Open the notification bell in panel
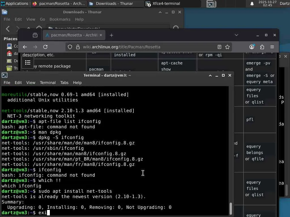This screenshot has width=290, height=217. [252, 4]
